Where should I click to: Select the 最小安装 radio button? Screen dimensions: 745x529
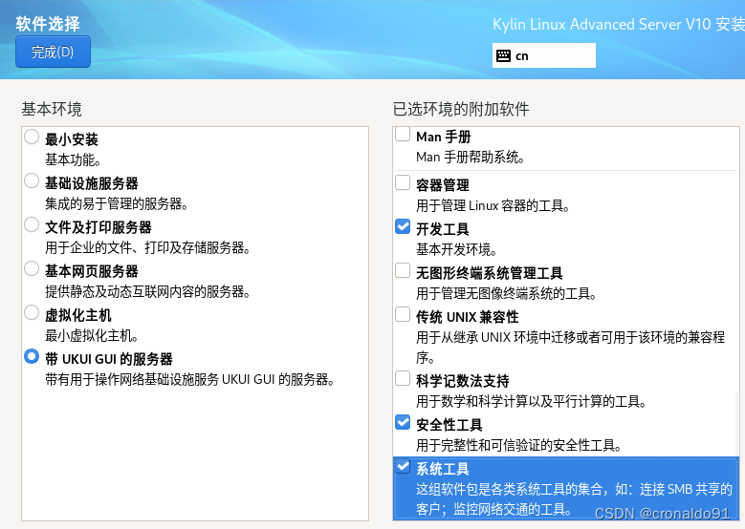coord(32,137)
